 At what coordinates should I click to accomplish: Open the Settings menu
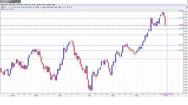pos(49,4)
